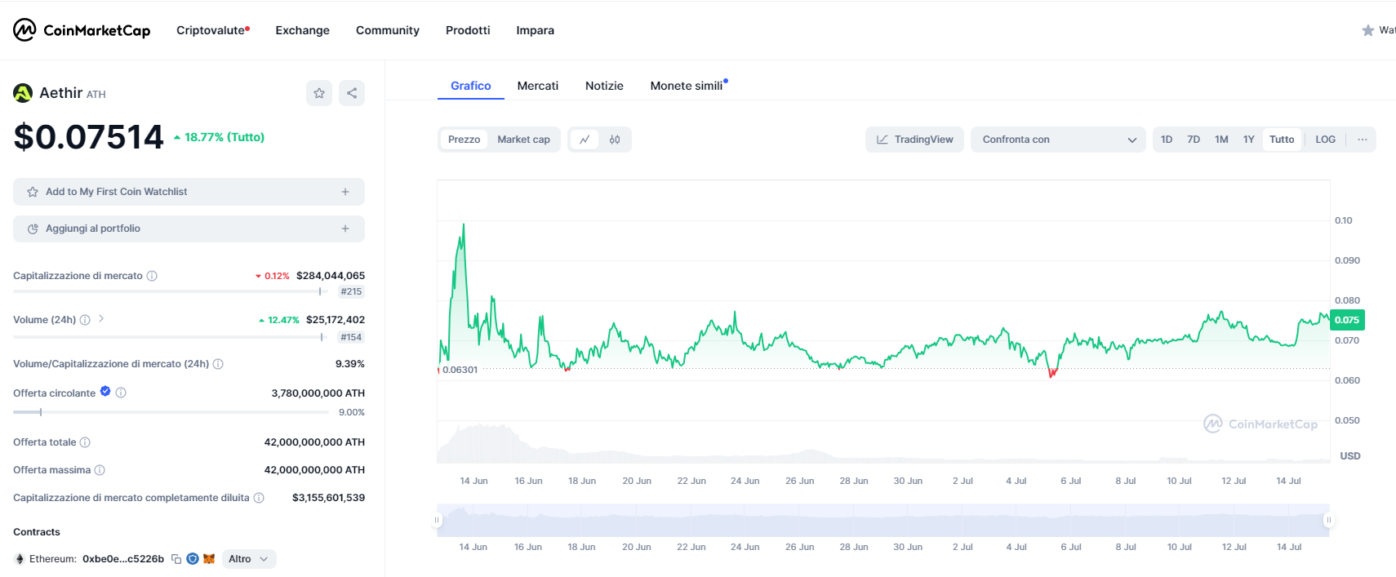Select the 7D time range

(x=1194, y=140)
